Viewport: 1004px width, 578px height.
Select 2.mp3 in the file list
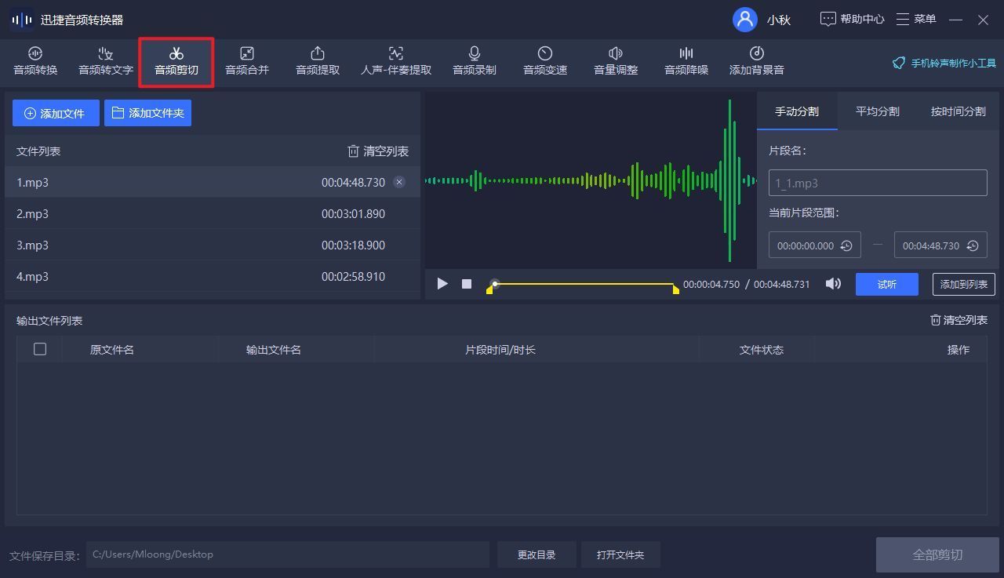[x=213, y=213]
